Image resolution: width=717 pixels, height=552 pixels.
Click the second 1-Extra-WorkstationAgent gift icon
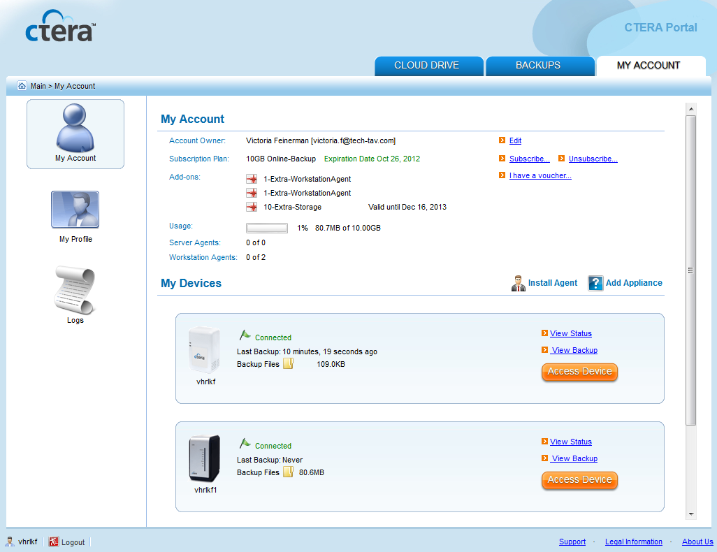tap(252, 193)
